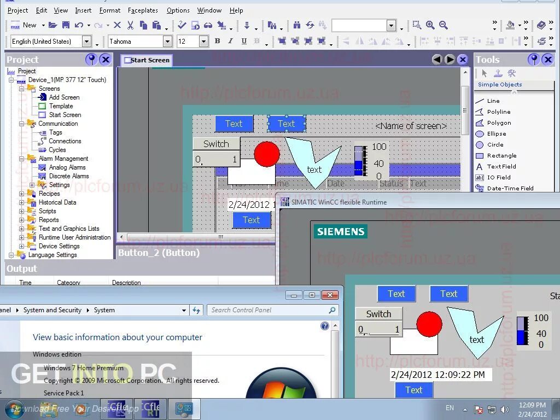Expand the Historical Data node
The image size is (560, 420).
(22, 202)
